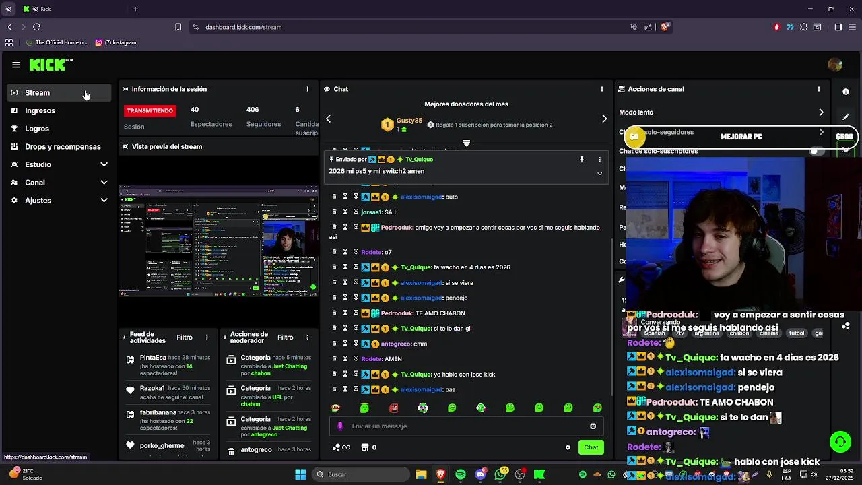Open Feed de actividades Filtro

tap(185, 337)
